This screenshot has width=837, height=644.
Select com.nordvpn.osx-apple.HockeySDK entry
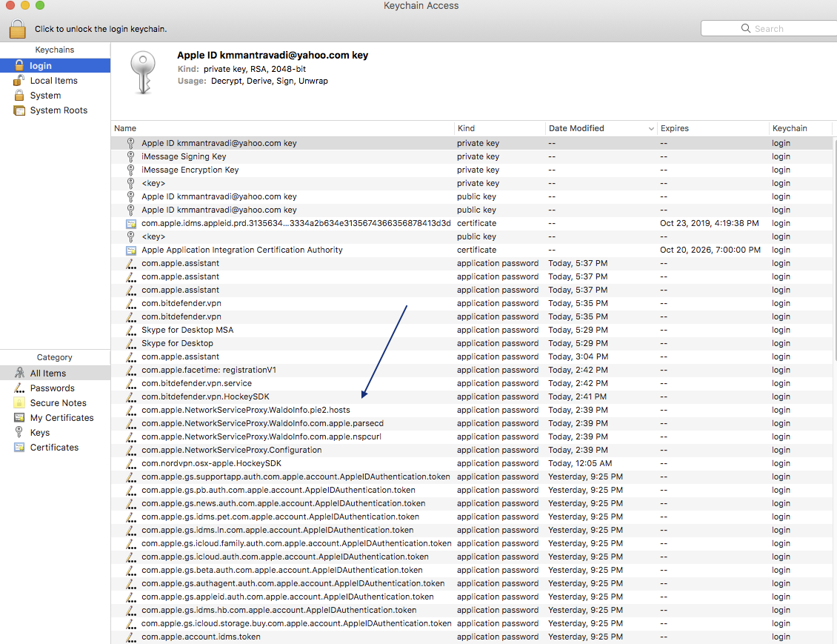click(472, 463)
